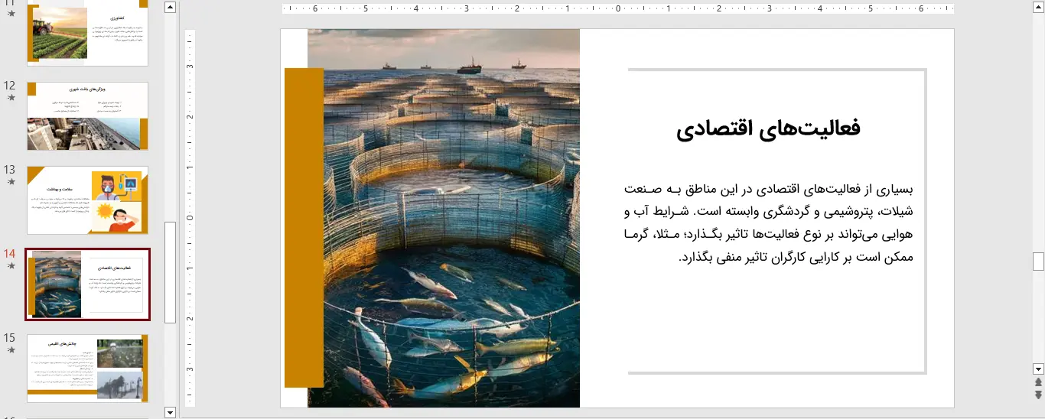This screenshot has height=419, width=1045.
Task: Go to next slide using double-down arrow
Action: tap(1038, 395)
